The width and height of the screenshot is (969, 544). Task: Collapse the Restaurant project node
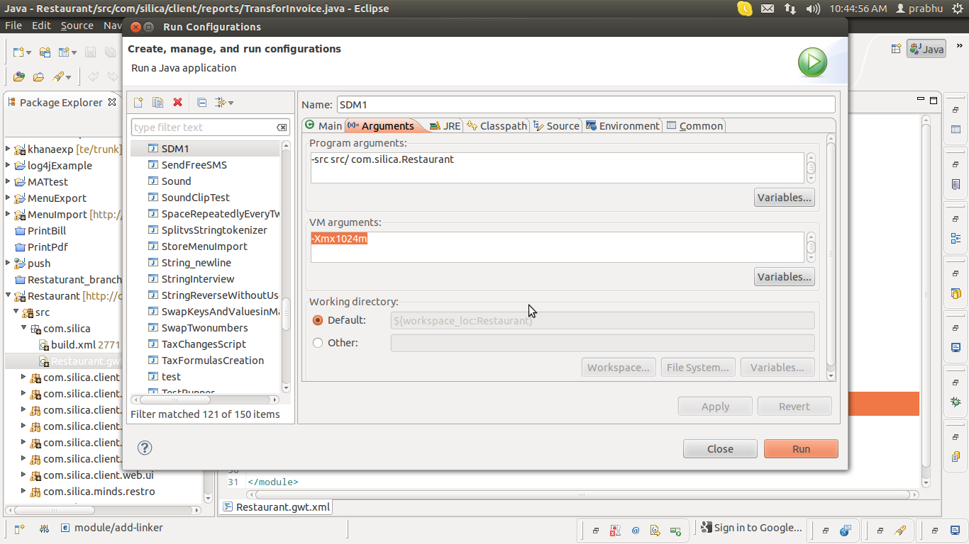click(x=9, y=296)
